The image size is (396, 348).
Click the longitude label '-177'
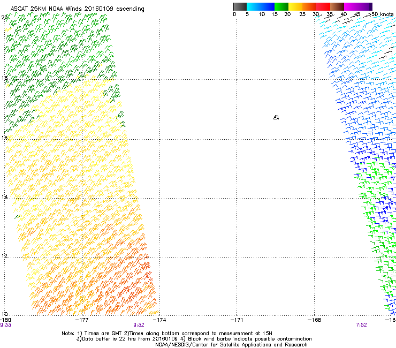coord(82,320)
